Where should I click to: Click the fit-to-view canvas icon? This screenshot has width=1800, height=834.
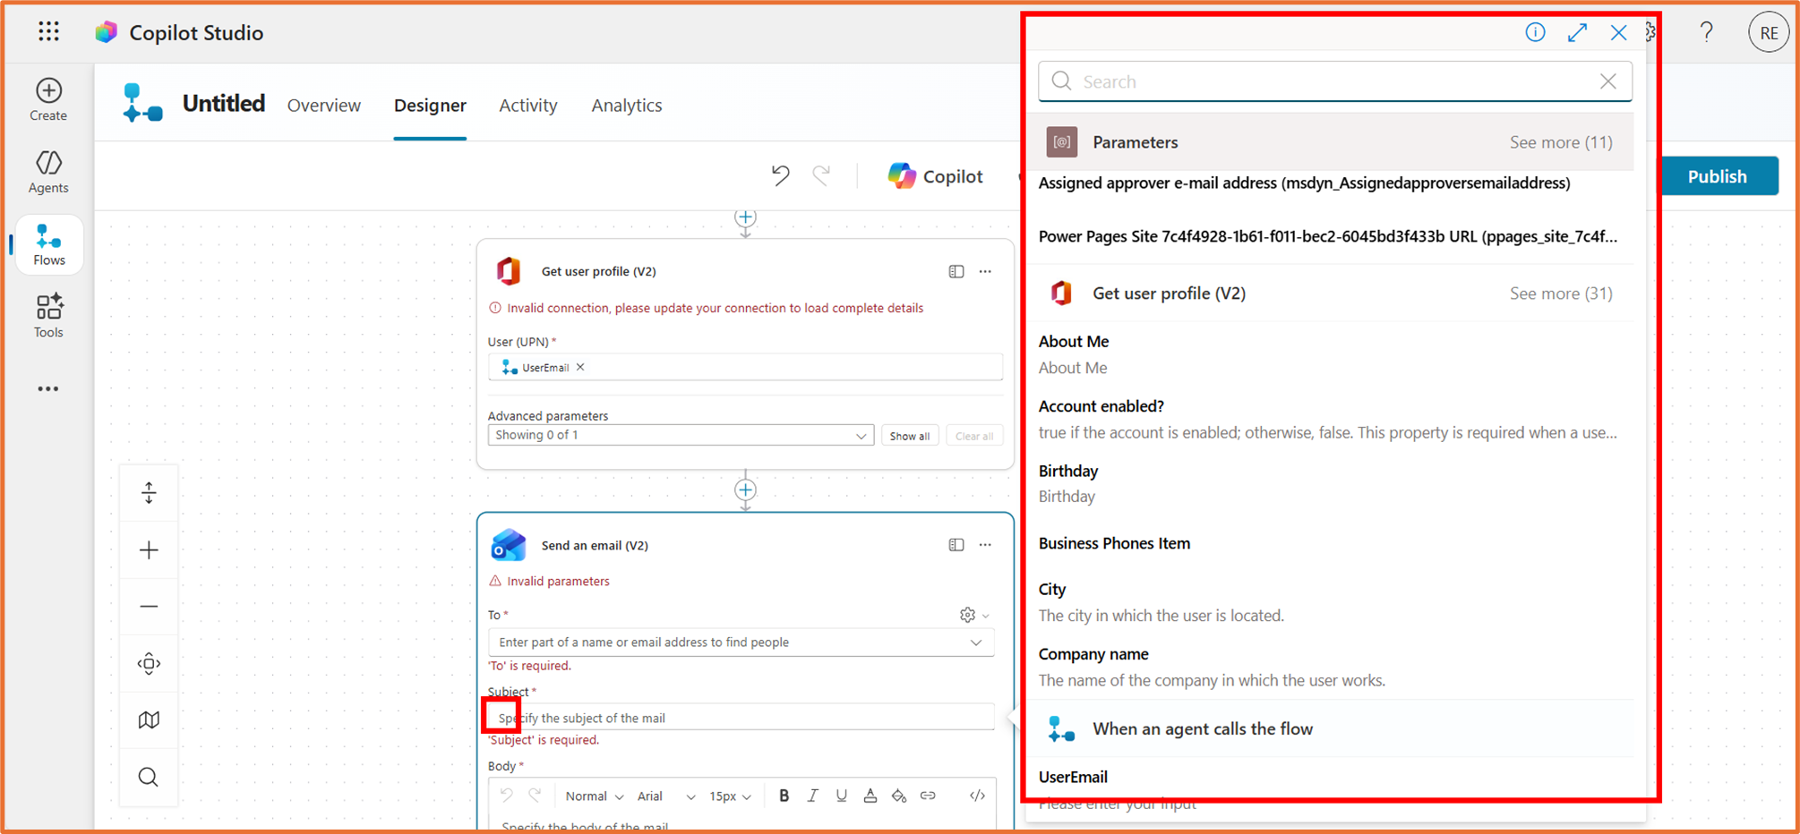pos(149,663)
